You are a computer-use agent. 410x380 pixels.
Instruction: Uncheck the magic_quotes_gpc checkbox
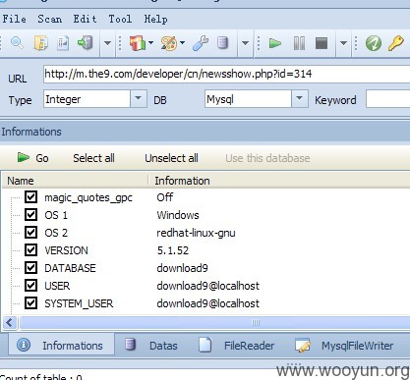tap(30, 197)
